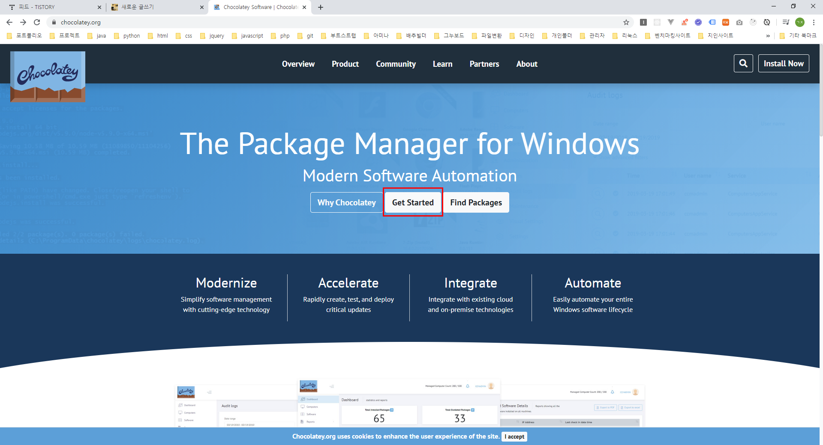Click the dashboard preview showing 65 packages
823x445 pixels.
(399, 403)
